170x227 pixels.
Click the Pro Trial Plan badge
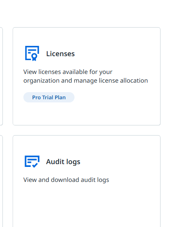tap(49, 97)
